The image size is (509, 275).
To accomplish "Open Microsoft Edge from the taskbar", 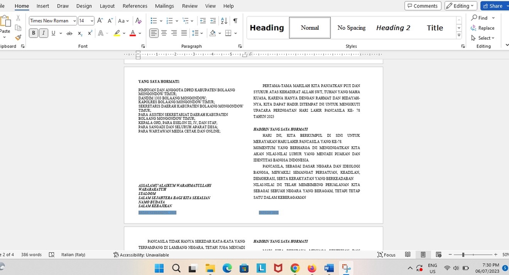I will [227, 268].
